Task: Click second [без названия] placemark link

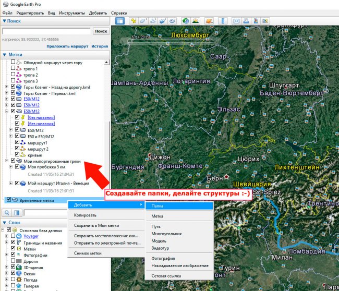Action: pos(41,124)
